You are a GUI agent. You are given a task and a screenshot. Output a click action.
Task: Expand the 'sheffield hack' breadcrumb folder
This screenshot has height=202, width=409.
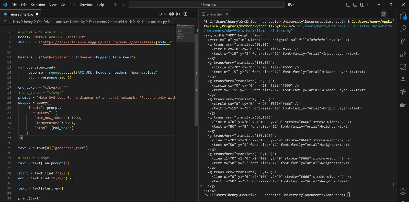121,22
